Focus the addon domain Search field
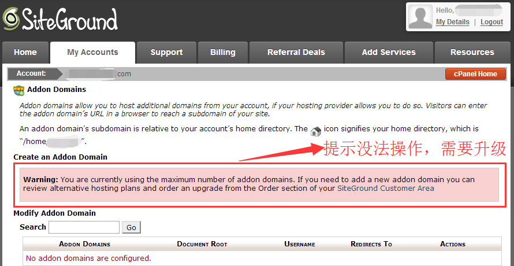The image size is (514, 266). [x=84, y=227]
